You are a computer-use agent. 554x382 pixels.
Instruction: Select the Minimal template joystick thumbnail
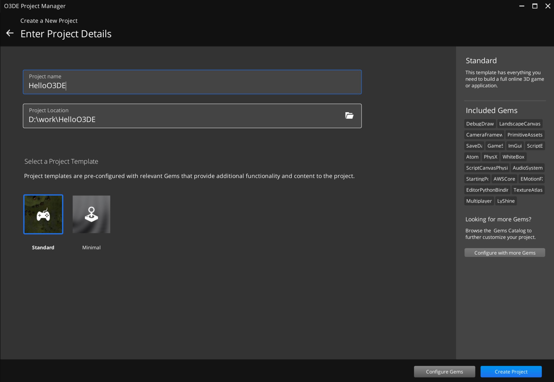tap(91, 214)
